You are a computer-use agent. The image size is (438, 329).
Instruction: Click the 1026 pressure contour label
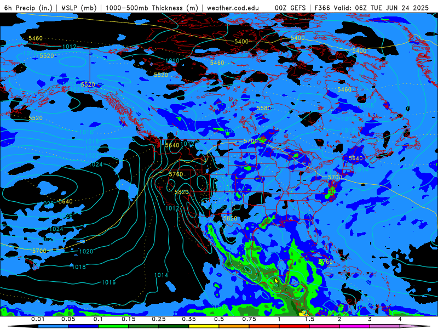coord(65,215)
